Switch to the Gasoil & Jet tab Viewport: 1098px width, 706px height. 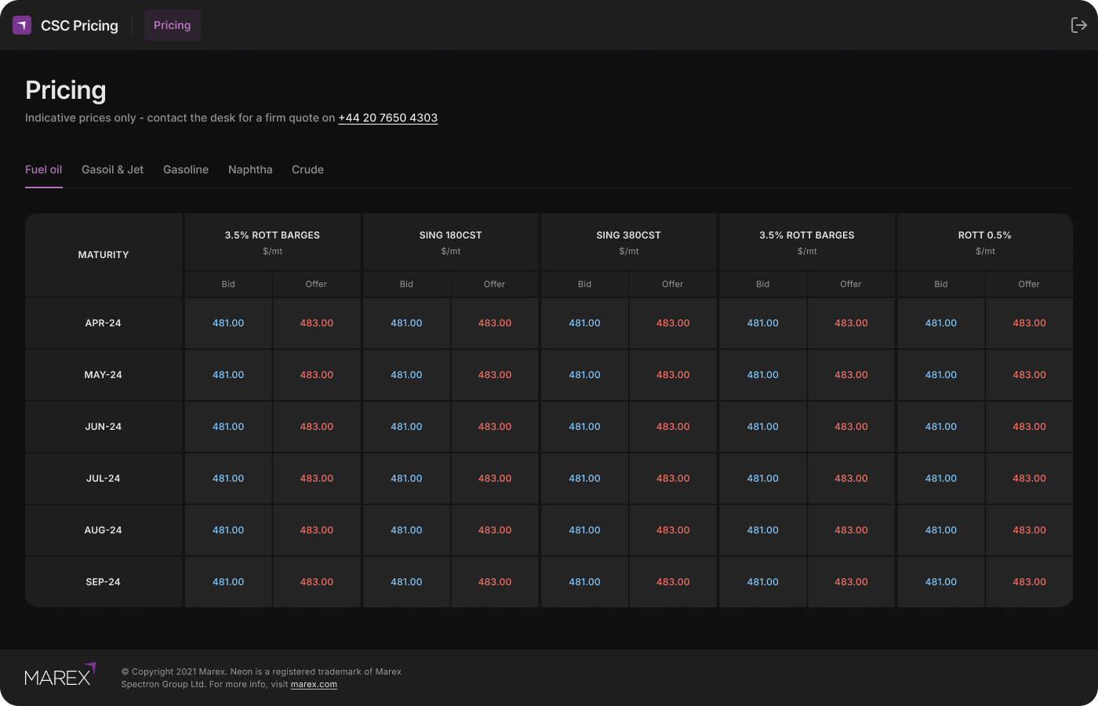[113, 169]
